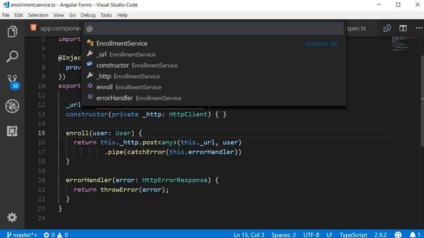
Task: Go to the enroll method symbol
Action: tap(213, 87)
